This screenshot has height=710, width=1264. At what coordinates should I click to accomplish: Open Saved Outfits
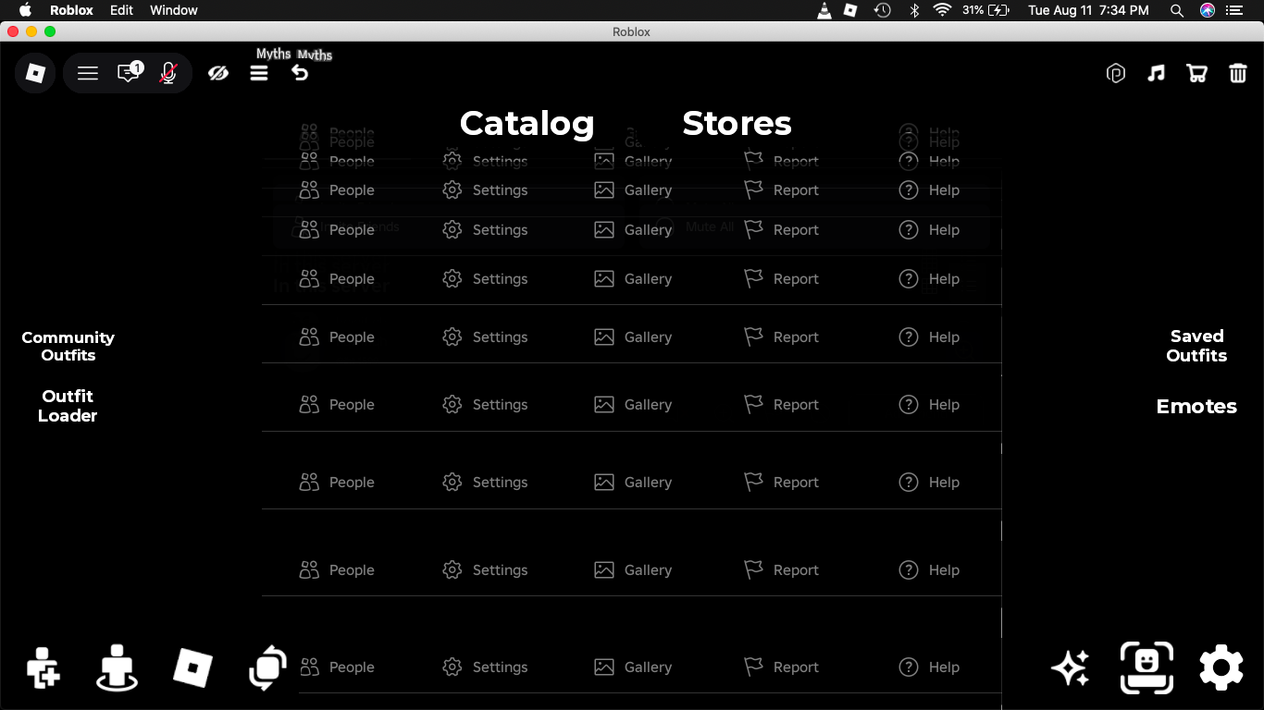pos(1196,346)
